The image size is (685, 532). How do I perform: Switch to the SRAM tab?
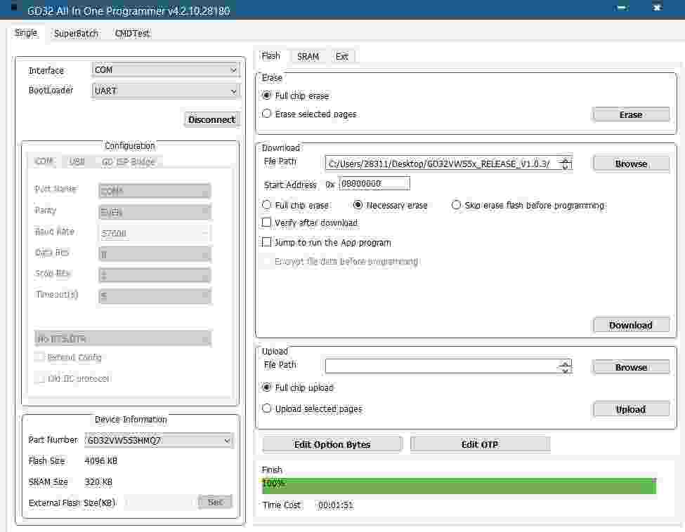click(308, 56)
